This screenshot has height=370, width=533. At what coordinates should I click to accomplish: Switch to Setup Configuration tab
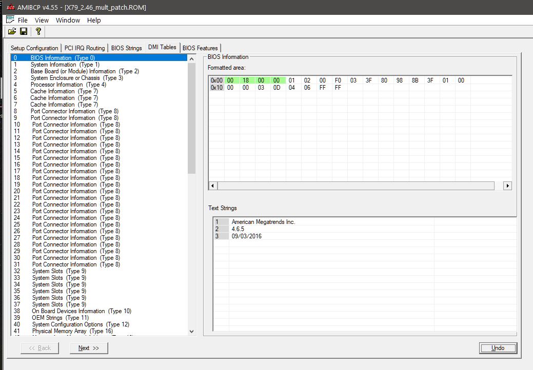pyautogui.click(x=34, y=48)
